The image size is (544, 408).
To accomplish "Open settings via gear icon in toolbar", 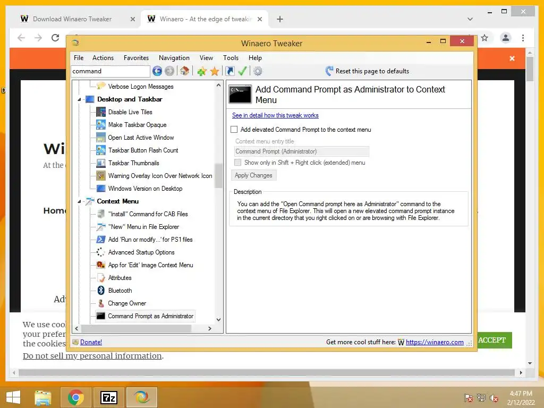I will pos(258,71).
